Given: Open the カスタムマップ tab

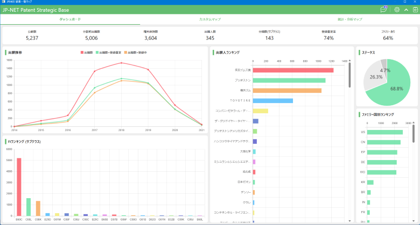Looking at the screenshot, I should 209,19.
